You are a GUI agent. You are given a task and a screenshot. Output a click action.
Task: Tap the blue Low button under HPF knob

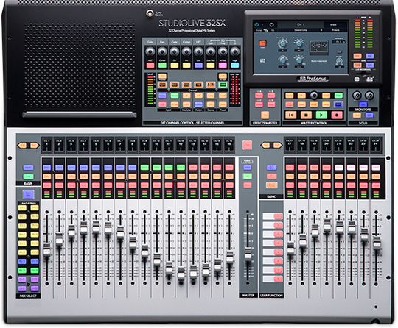click(198, 65)
